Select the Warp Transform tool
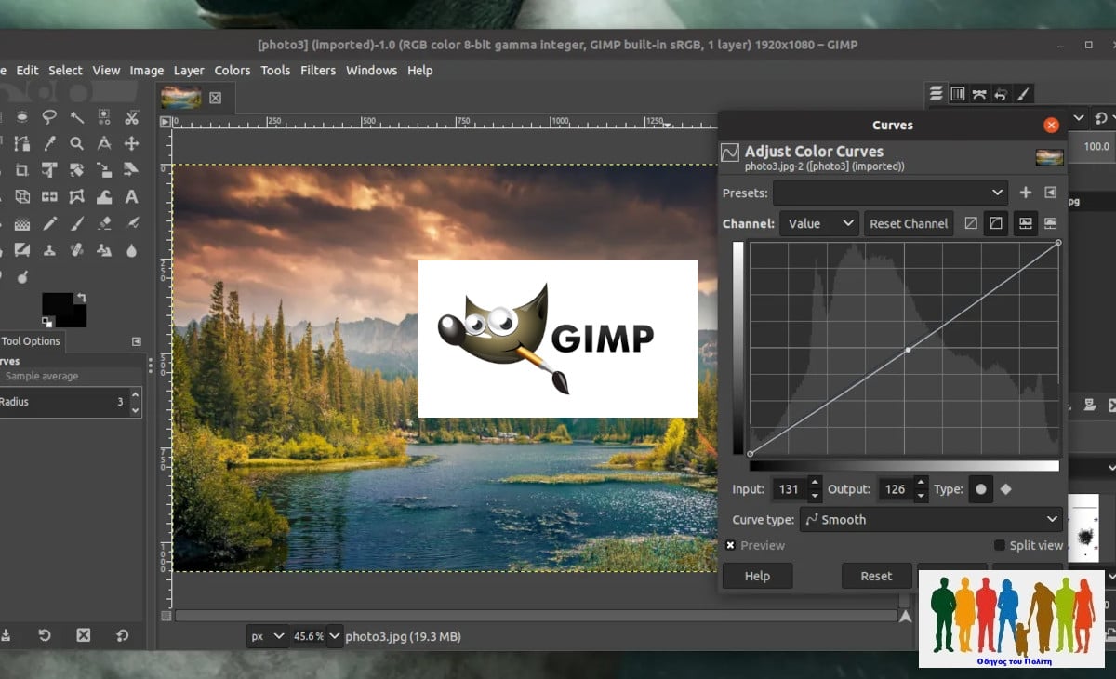Screen dimensions: 1116x679 104,196
